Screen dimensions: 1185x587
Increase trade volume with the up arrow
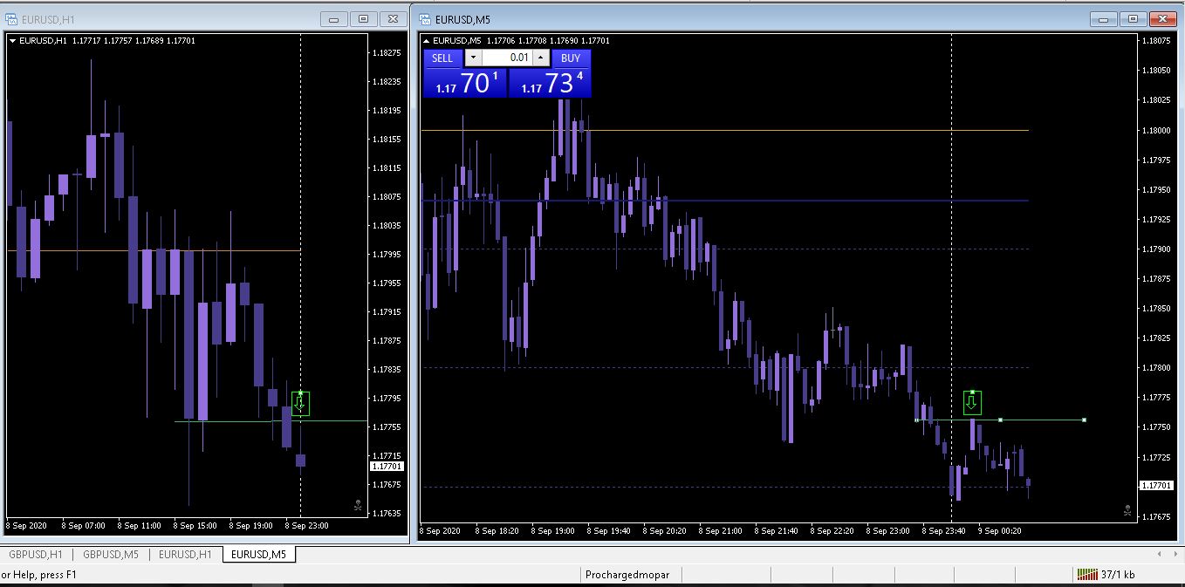541,58
